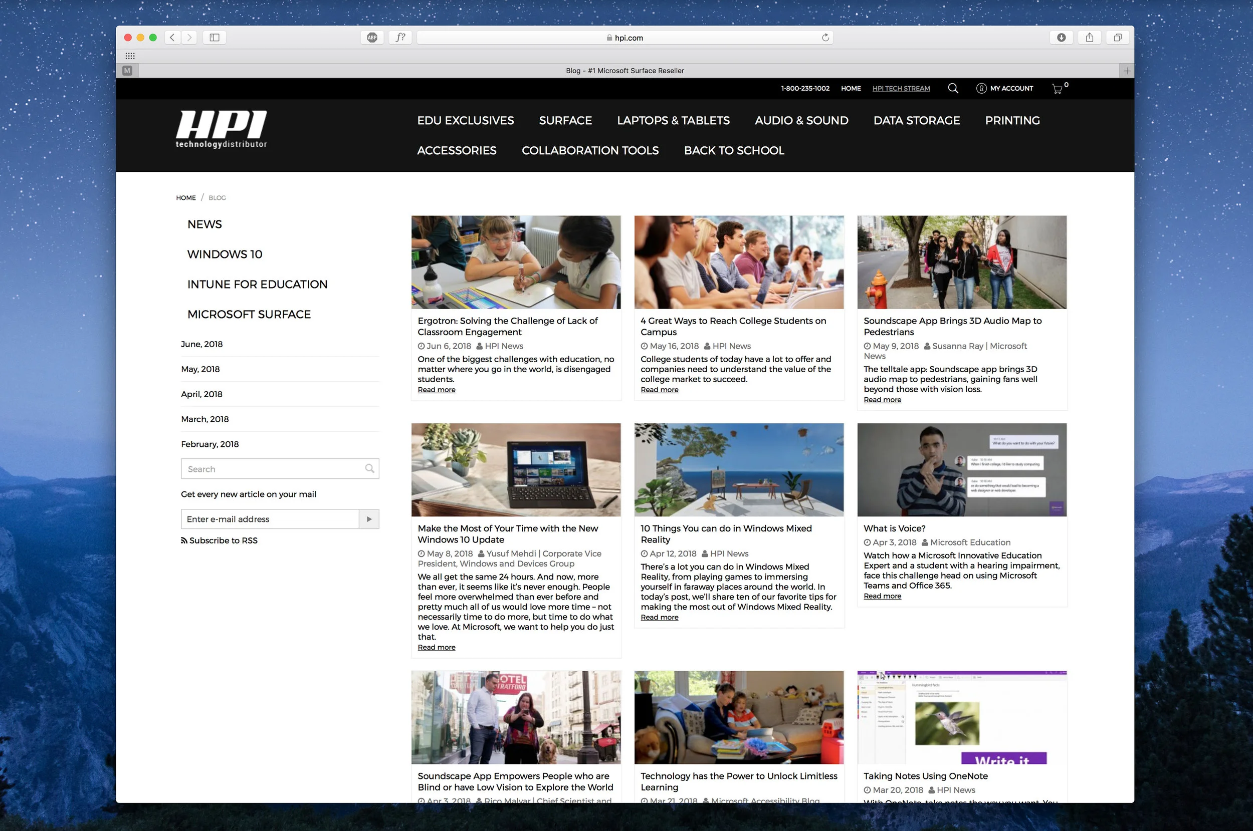
Task: Click the HPI TECH STREAM link
Action: coord(901,89)
